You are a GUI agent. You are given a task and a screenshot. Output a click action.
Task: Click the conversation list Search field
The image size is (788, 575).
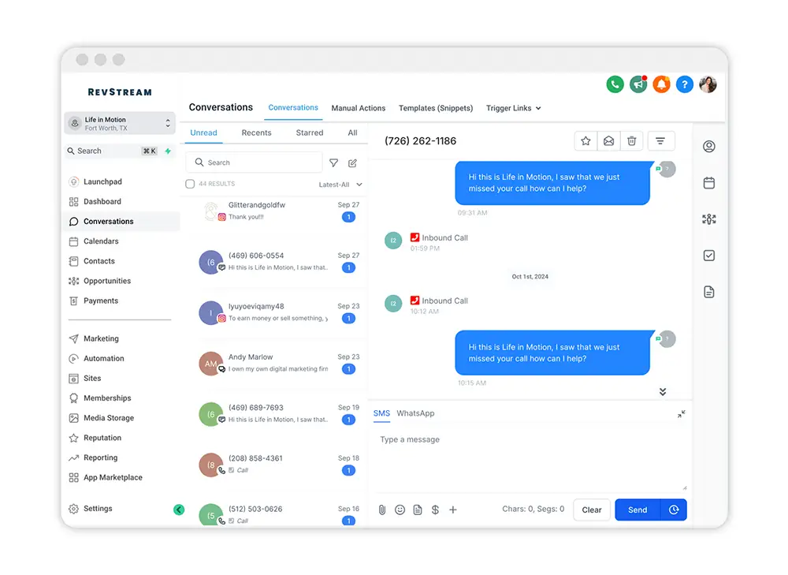(254, 162)
